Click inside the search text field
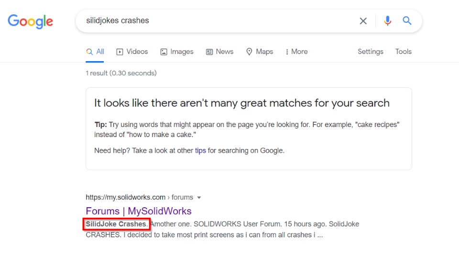The height and width of the screenshot is (254, 459). (215, 21)
